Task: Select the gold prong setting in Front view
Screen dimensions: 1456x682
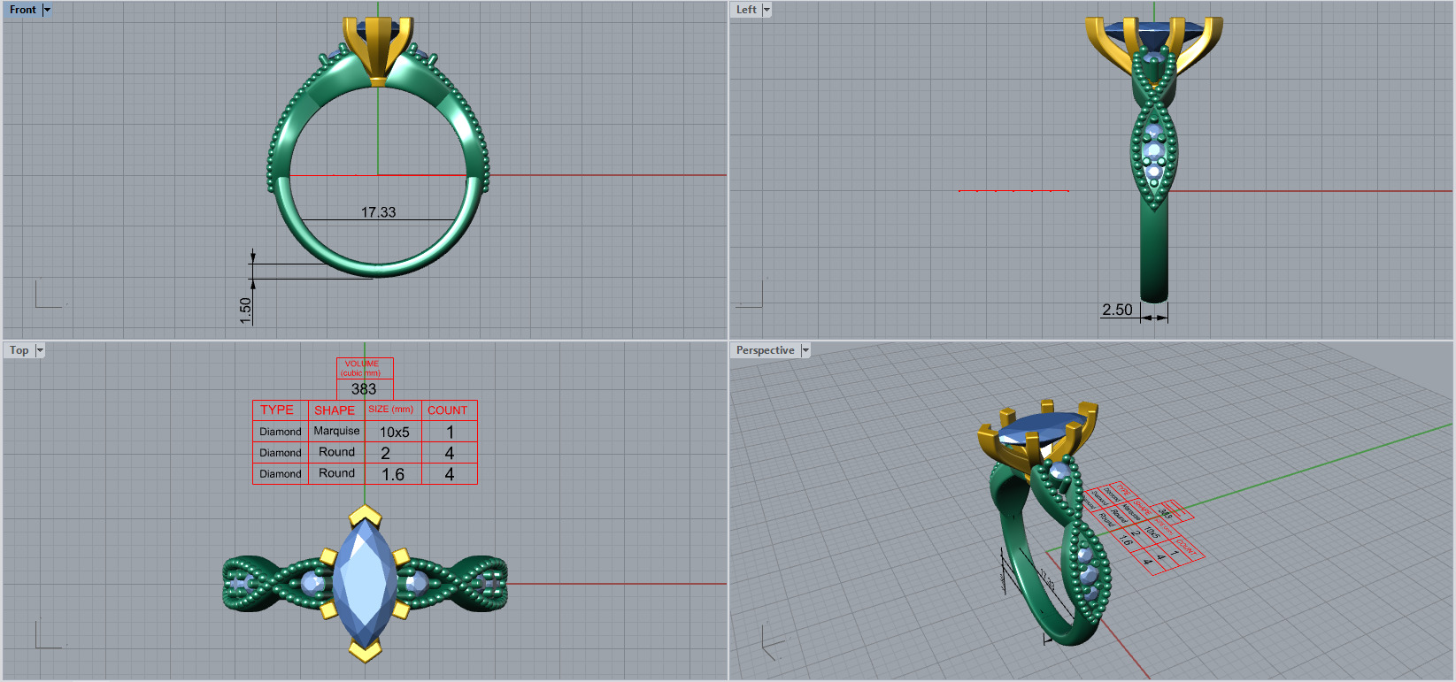Action: pyautogui.click(x=378, y=50)
